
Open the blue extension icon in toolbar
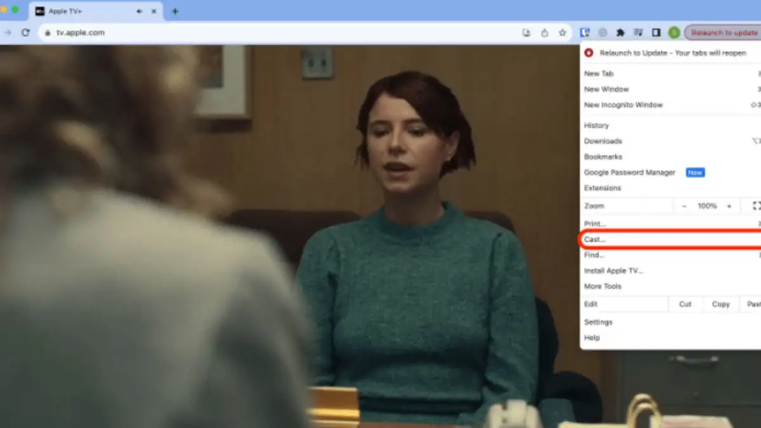click(585, 32)
